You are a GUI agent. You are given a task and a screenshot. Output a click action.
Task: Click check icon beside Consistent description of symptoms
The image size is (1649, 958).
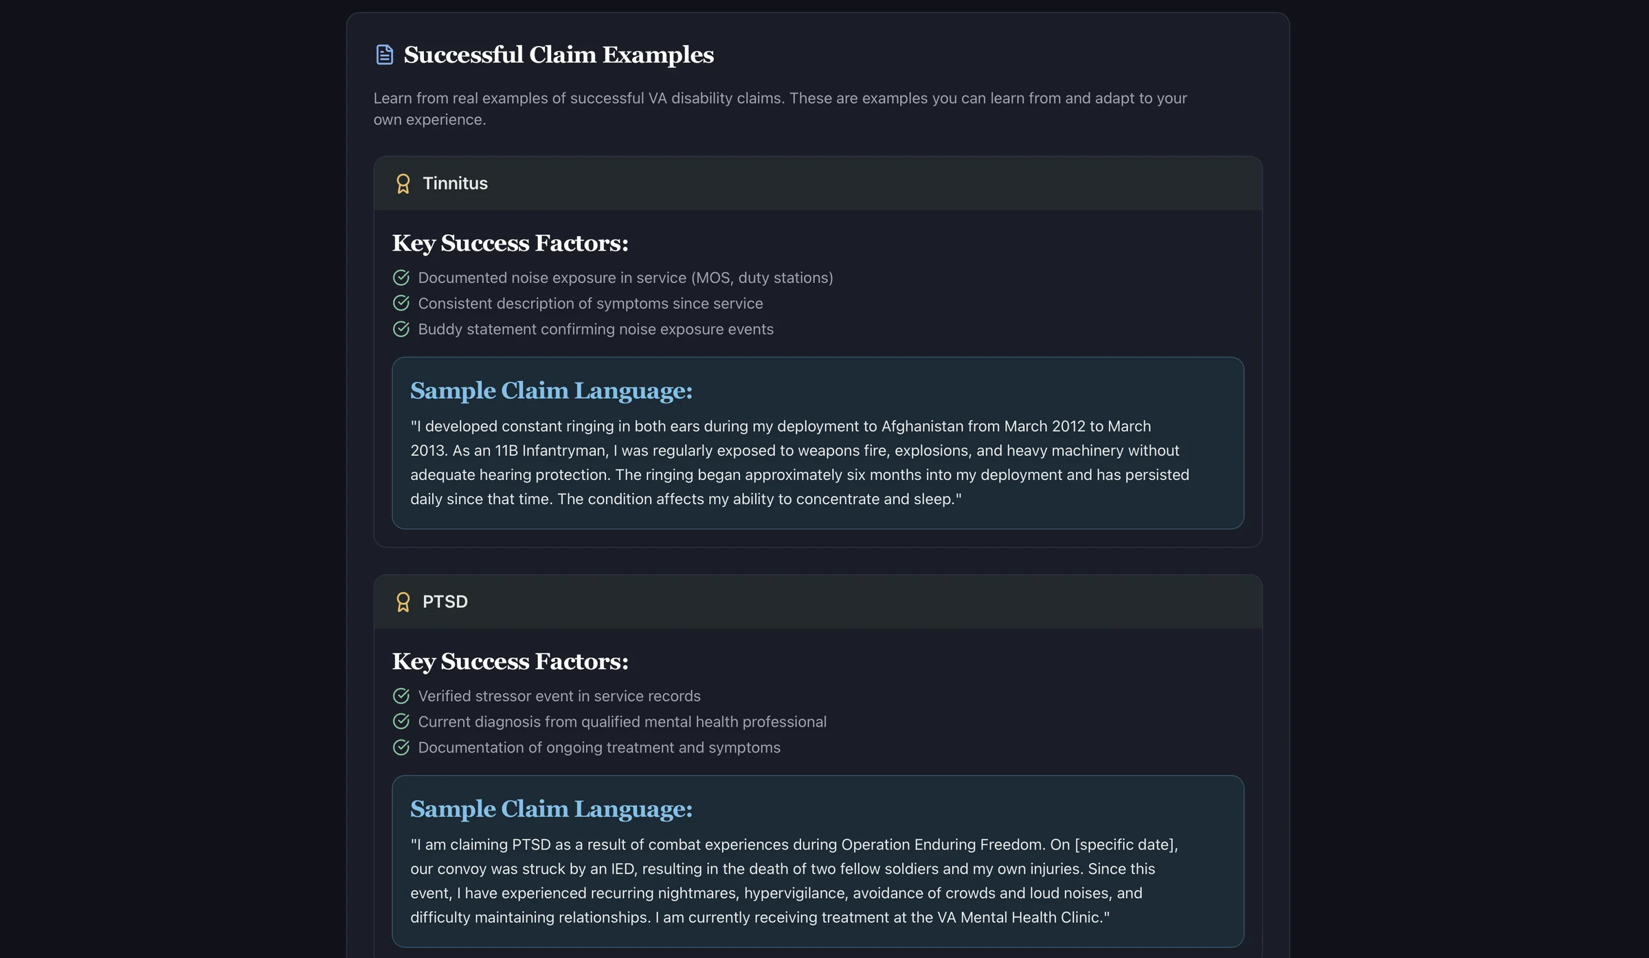click(x=401, y=303)
